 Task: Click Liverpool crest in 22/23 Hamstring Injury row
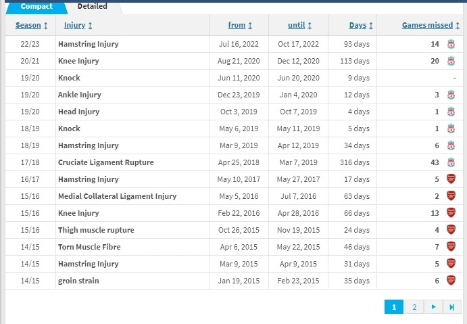(x=451, y=44)
